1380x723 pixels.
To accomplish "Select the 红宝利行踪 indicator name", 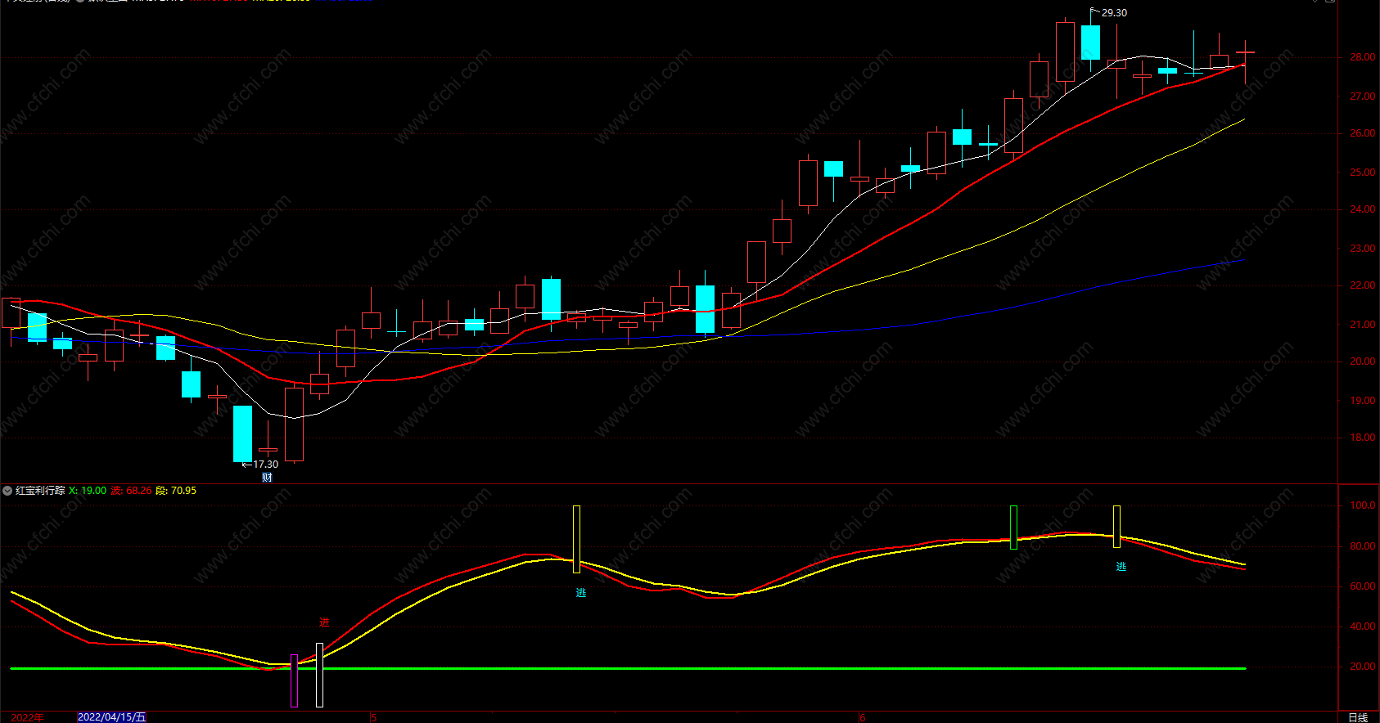I will (40, 491).
